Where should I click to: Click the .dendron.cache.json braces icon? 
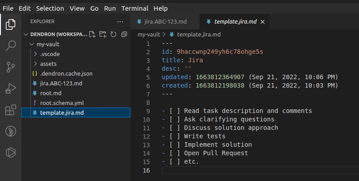pos(35,74)
